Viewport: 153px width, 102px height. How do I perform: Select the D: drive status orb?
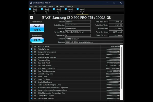click(42, 9)
